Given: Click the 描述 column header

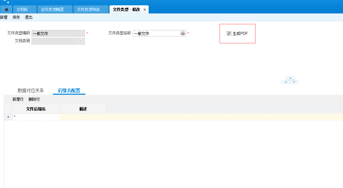Looking at the screenshot, I should tap(83, 109).
